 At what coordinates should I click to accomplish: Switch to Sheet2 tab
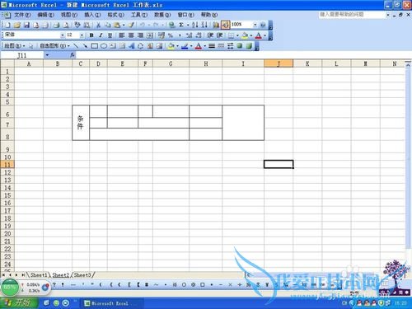coord(61,274)
